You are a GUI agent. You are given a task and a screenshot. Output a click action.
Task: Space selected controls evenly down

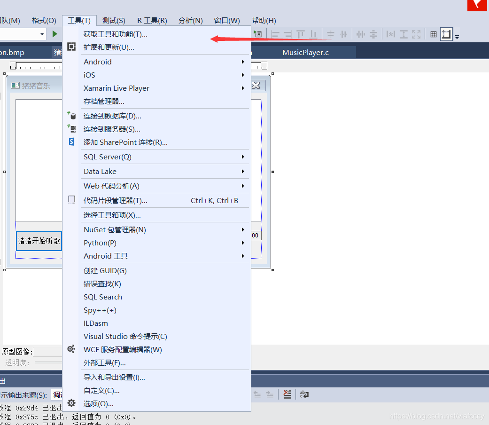373,34
